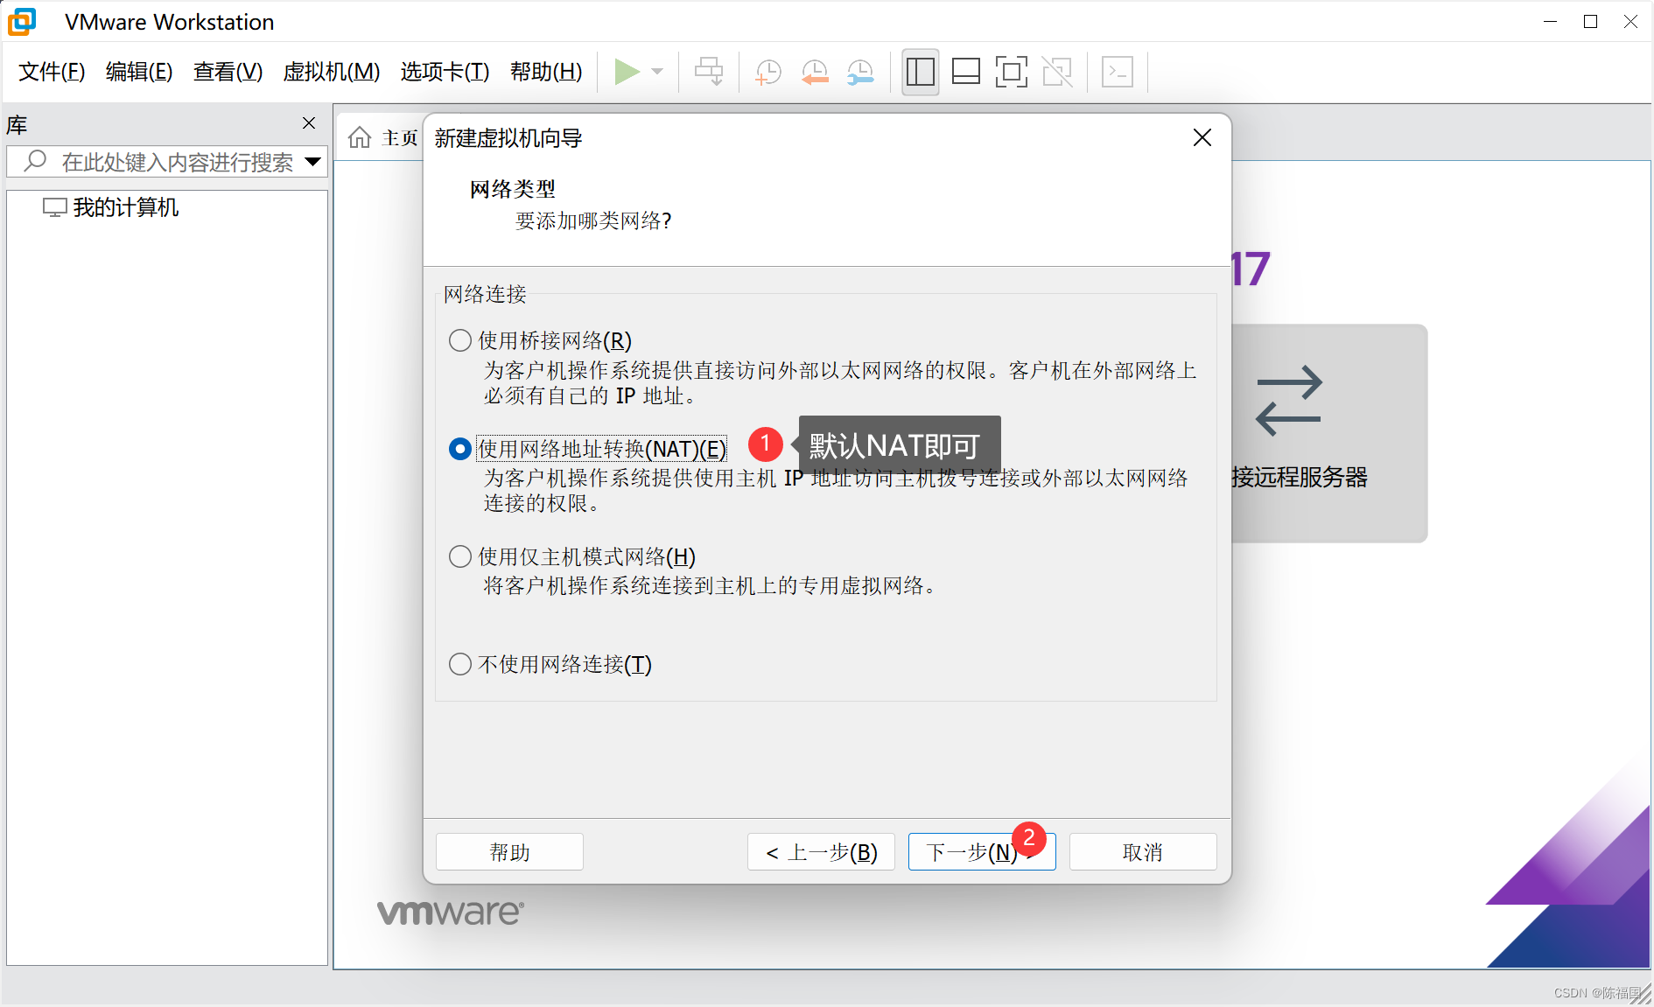The height and width of the screenshot is (1007, 1654).
Task: Click the send Ctrl+Alt+Del toolbar icon
Action: pos(709,72)
